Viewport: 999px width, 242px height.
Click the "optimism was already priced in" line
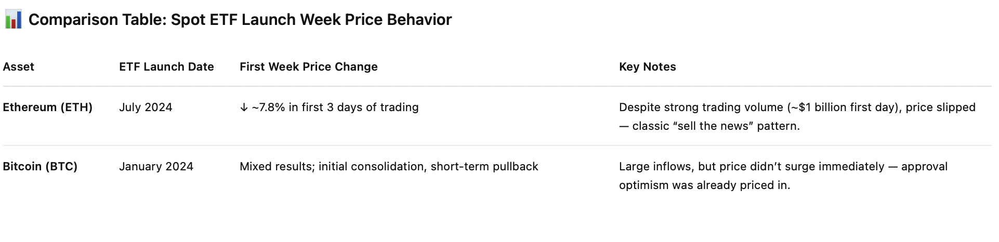click(704, 185)
